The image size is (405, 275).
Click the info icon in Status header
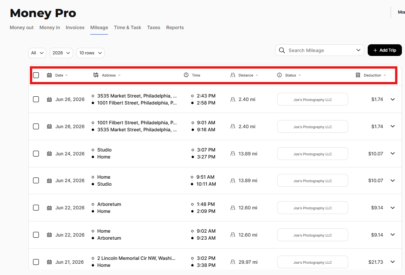(279, 75)
